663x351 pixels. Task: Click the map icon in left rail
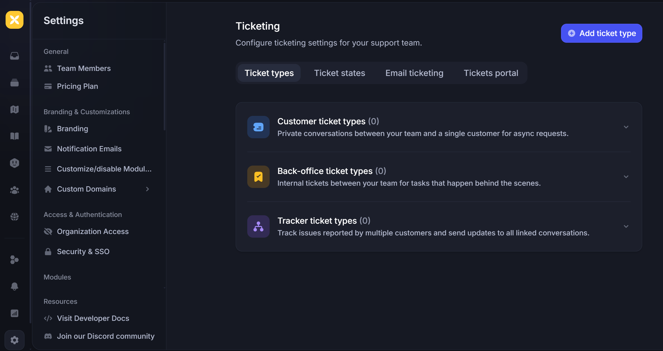pos(15,109)
